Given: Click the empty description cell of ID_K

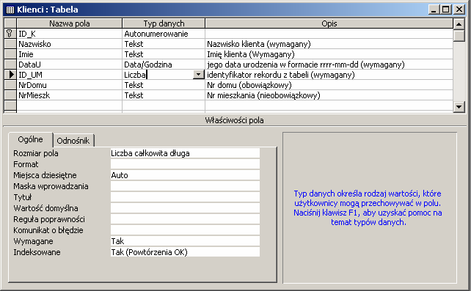Looking at the screenshot, I should pos(329,34).
